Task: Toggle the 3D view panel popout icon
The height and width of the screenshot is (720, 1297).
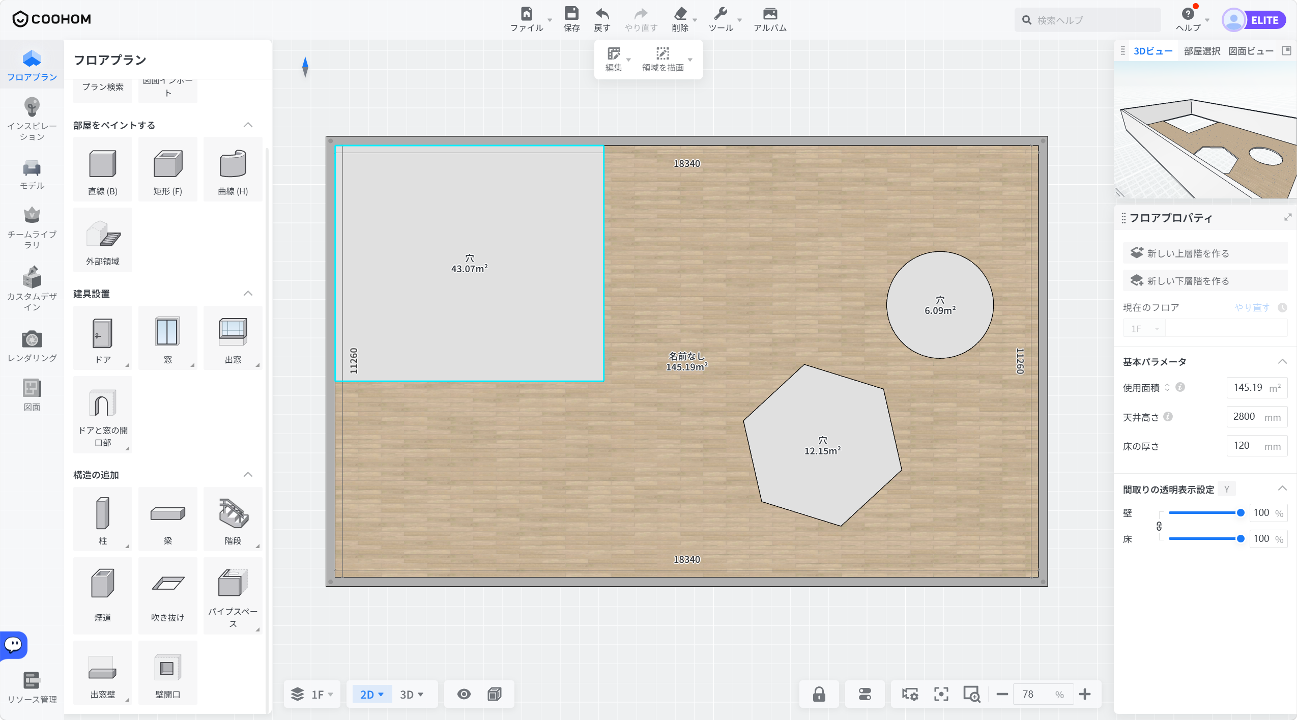Action: (1287, 50)
